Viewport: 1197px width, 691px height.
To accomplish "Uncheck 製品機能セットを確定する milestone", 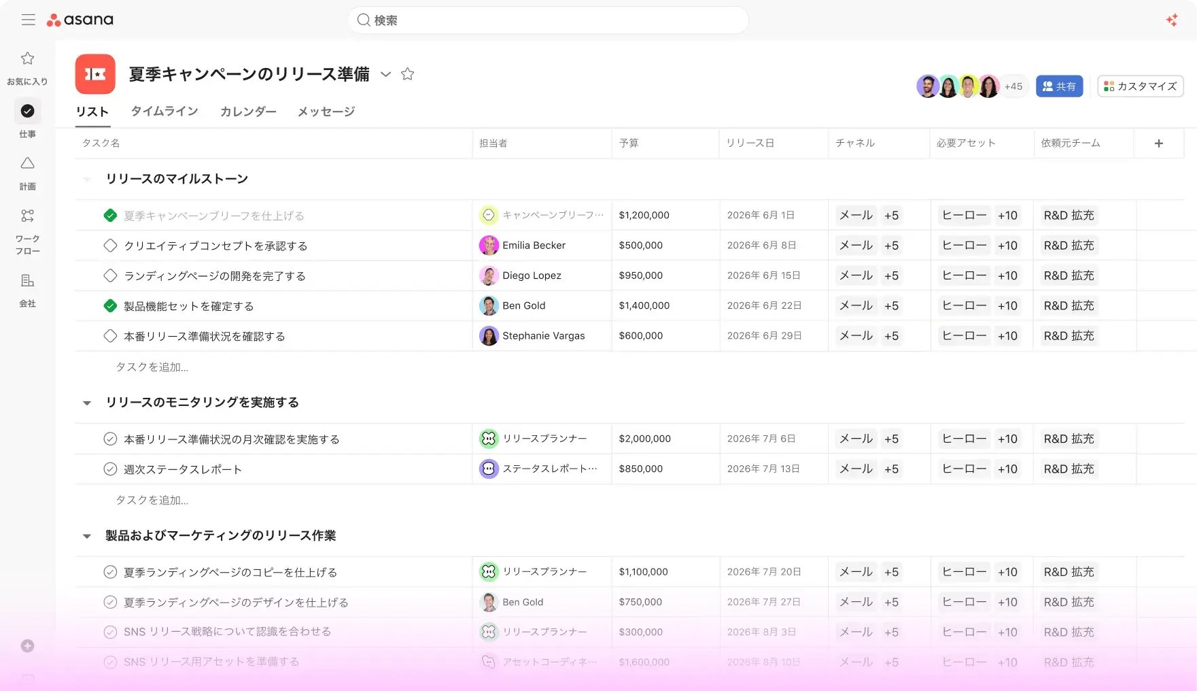I will 110,306.
